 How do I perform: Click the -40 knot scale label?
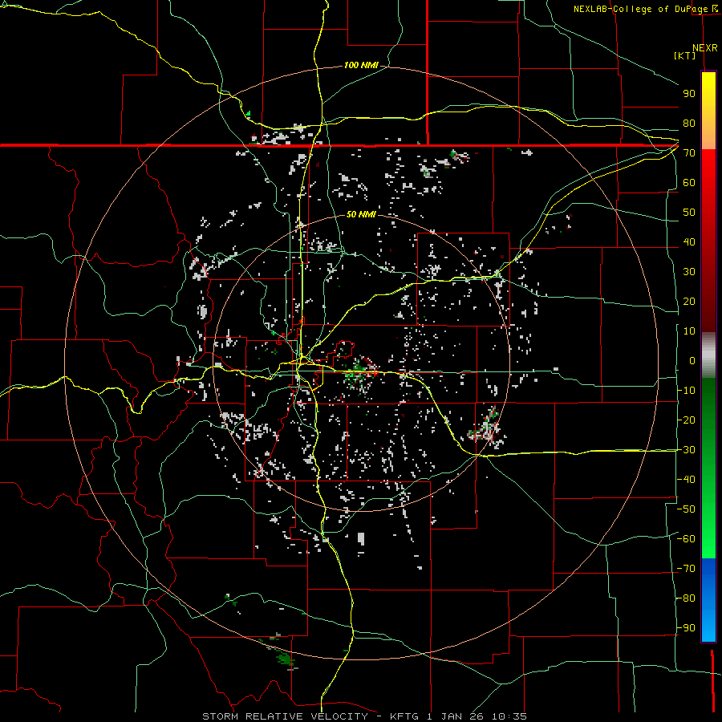pyautogui.click(x=686, y=480)
